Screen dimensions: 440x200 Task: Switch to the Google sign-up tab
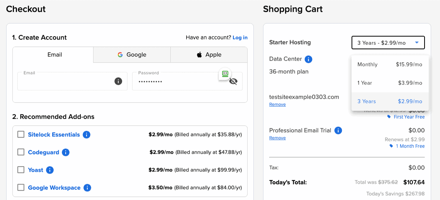click(132, 55)
